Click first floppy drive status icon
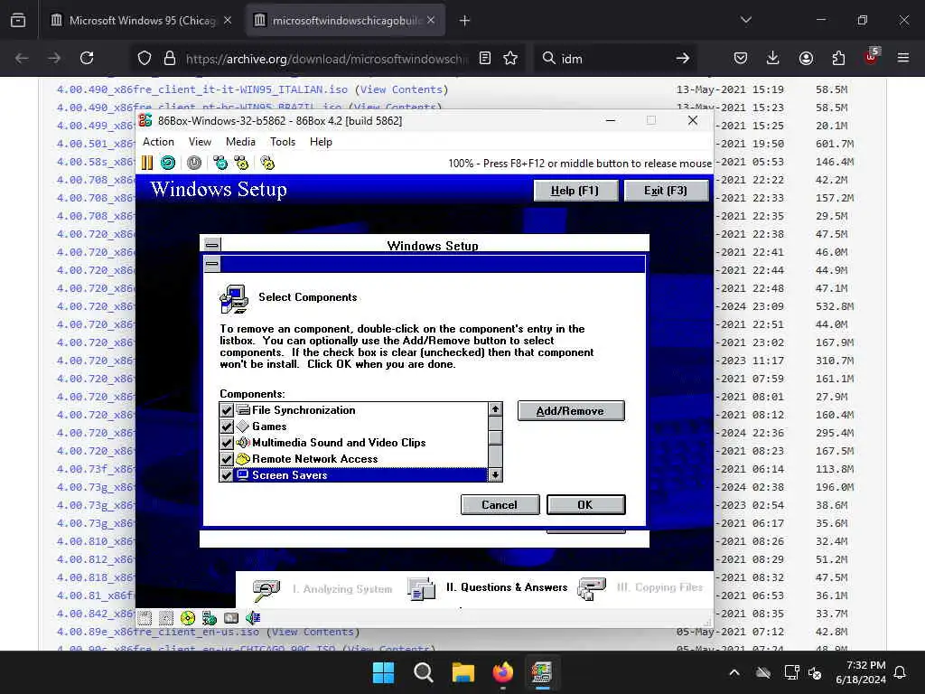Viewport: 925px width, 694px height. [145, 618]
